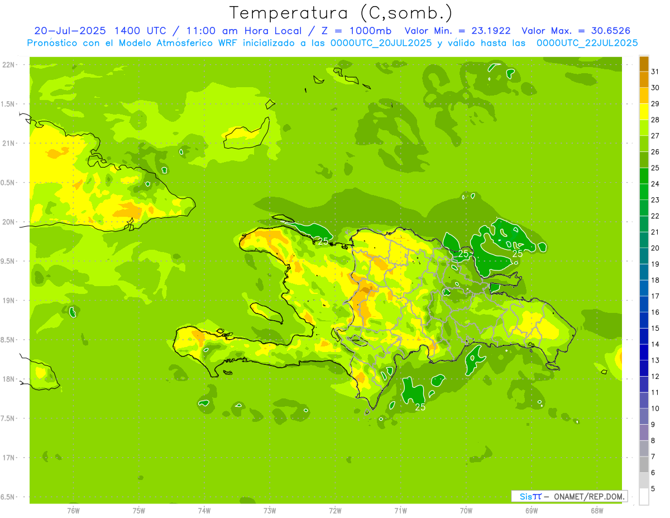The width and height of the screenshot is (670, 518).
Task: Click the '11' value on the color scale
Action: coord(655,392)
